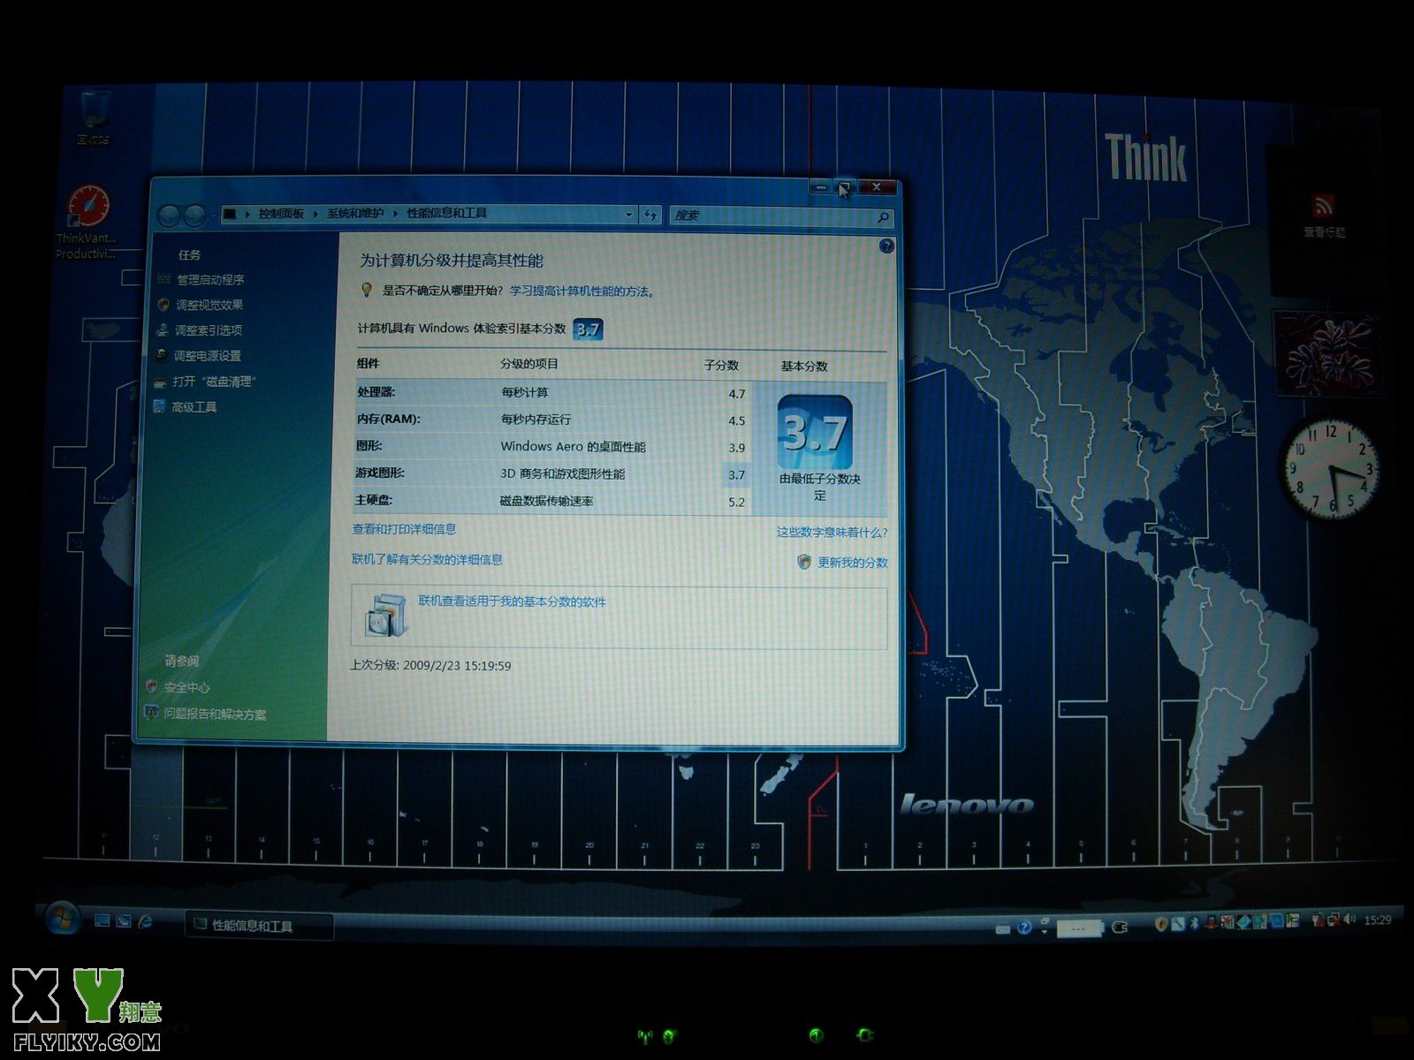Screen dimensions: 1414x1060
Task: Click 更新我的分数 link
Action: 852,562
